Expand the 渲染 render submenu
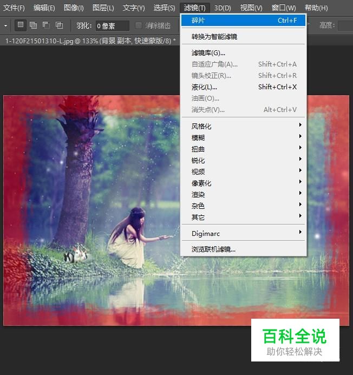Viewport: 353px width, 375px height. [x=243, y=194]
